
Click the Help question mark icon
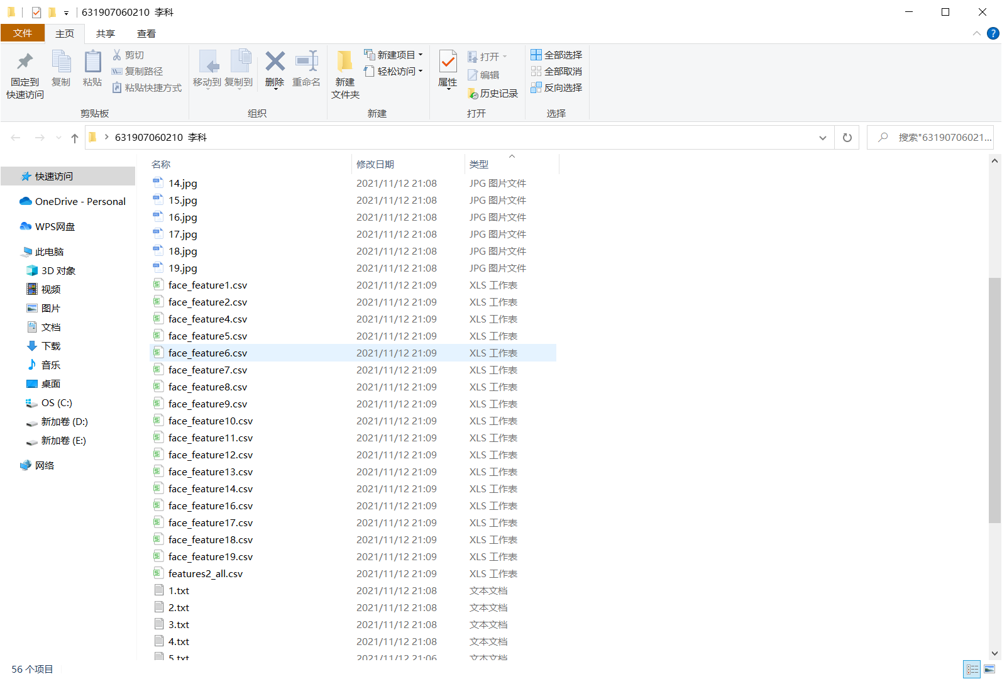click(x=993, y=33)
